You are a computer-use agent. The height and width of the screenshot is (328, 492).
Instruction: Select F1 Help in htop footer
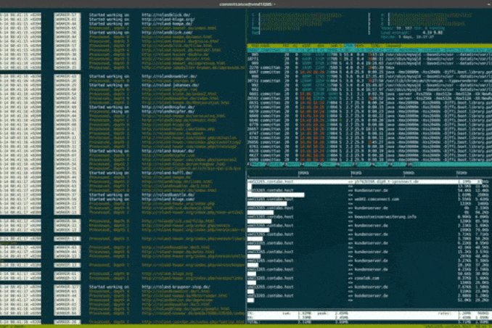point(257,164)
